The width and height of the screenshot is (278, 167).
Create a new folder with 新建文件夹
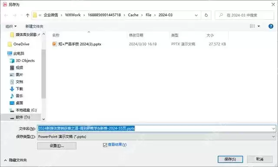34,26
